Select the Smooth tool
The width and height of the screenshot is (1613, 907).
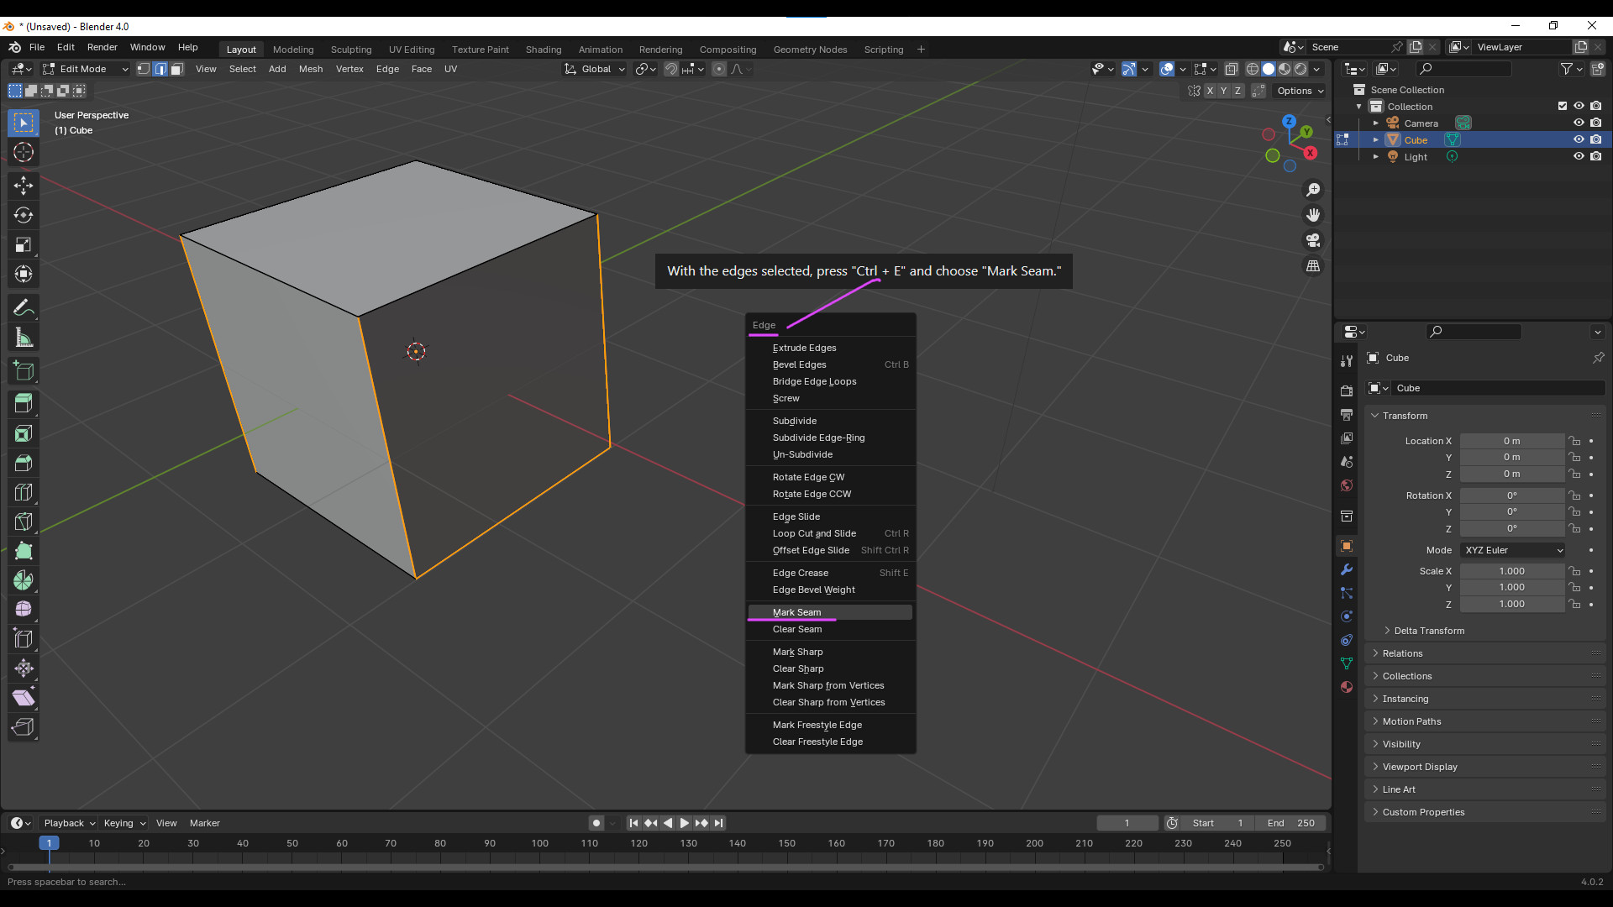coord(24,610)
